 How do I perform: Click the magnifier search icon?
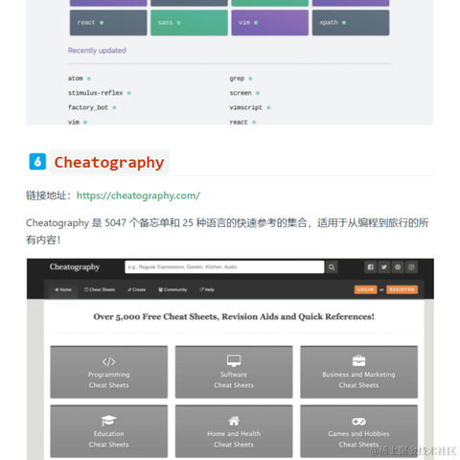point(332,267)
